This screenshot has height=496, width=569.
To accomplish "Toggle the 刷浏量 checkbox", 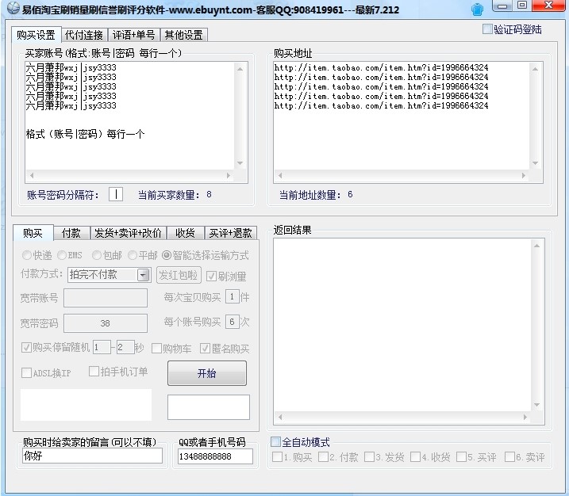I will pyautogui.click(x=211, y=277).
